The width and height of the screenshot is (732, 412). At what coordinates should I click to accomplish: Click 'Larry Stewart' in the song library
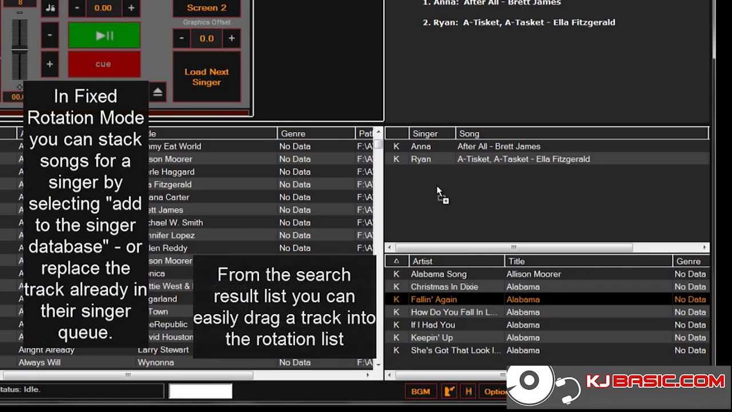163,350
